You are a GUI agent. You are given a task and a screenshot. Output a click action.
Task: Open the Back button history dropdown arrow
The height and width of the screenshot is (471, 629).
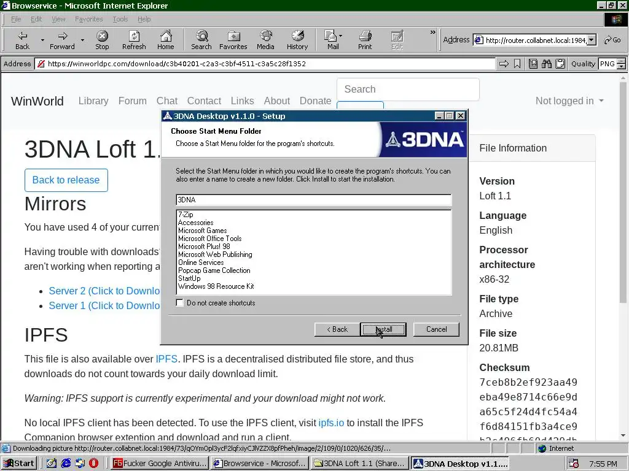coord(42,40)
